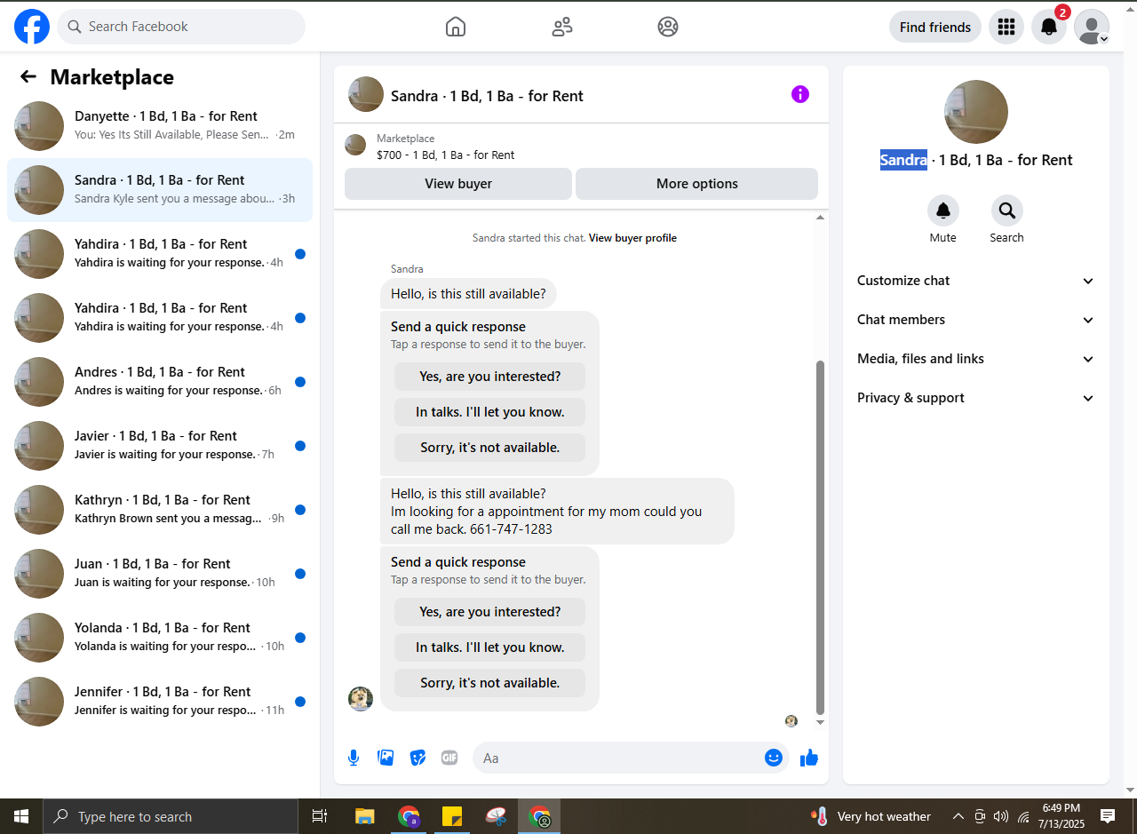The image size is (1137, 834).
Task: Expand Media, files and links section
Action: (975, 359)
